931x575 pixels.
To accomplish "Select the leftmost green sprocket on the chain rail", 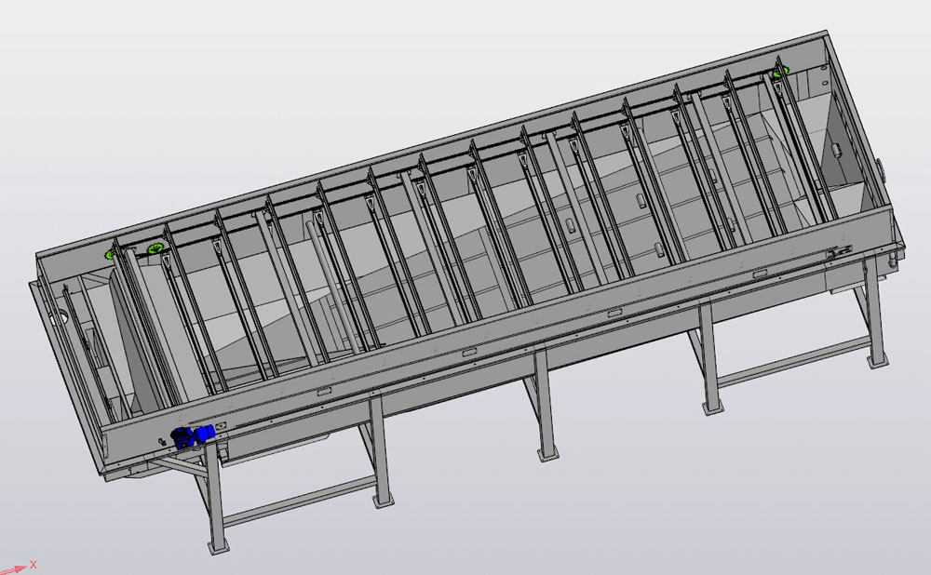I will [110, 253].
